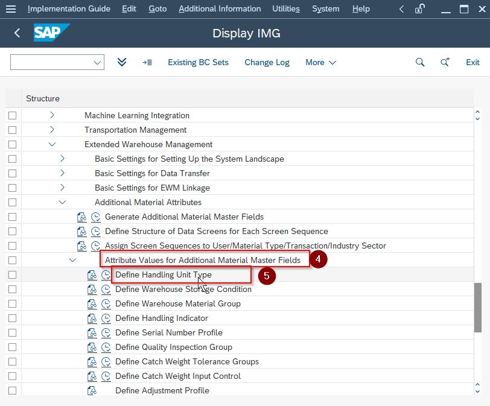This screenshot has width=490, height=406.
Task: Collapse the Extended Warehouse Management node
Action: click(52, 144)
